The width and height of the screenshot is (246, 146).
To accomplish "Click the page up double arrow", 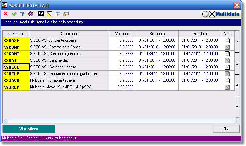I will pos(237,64).
